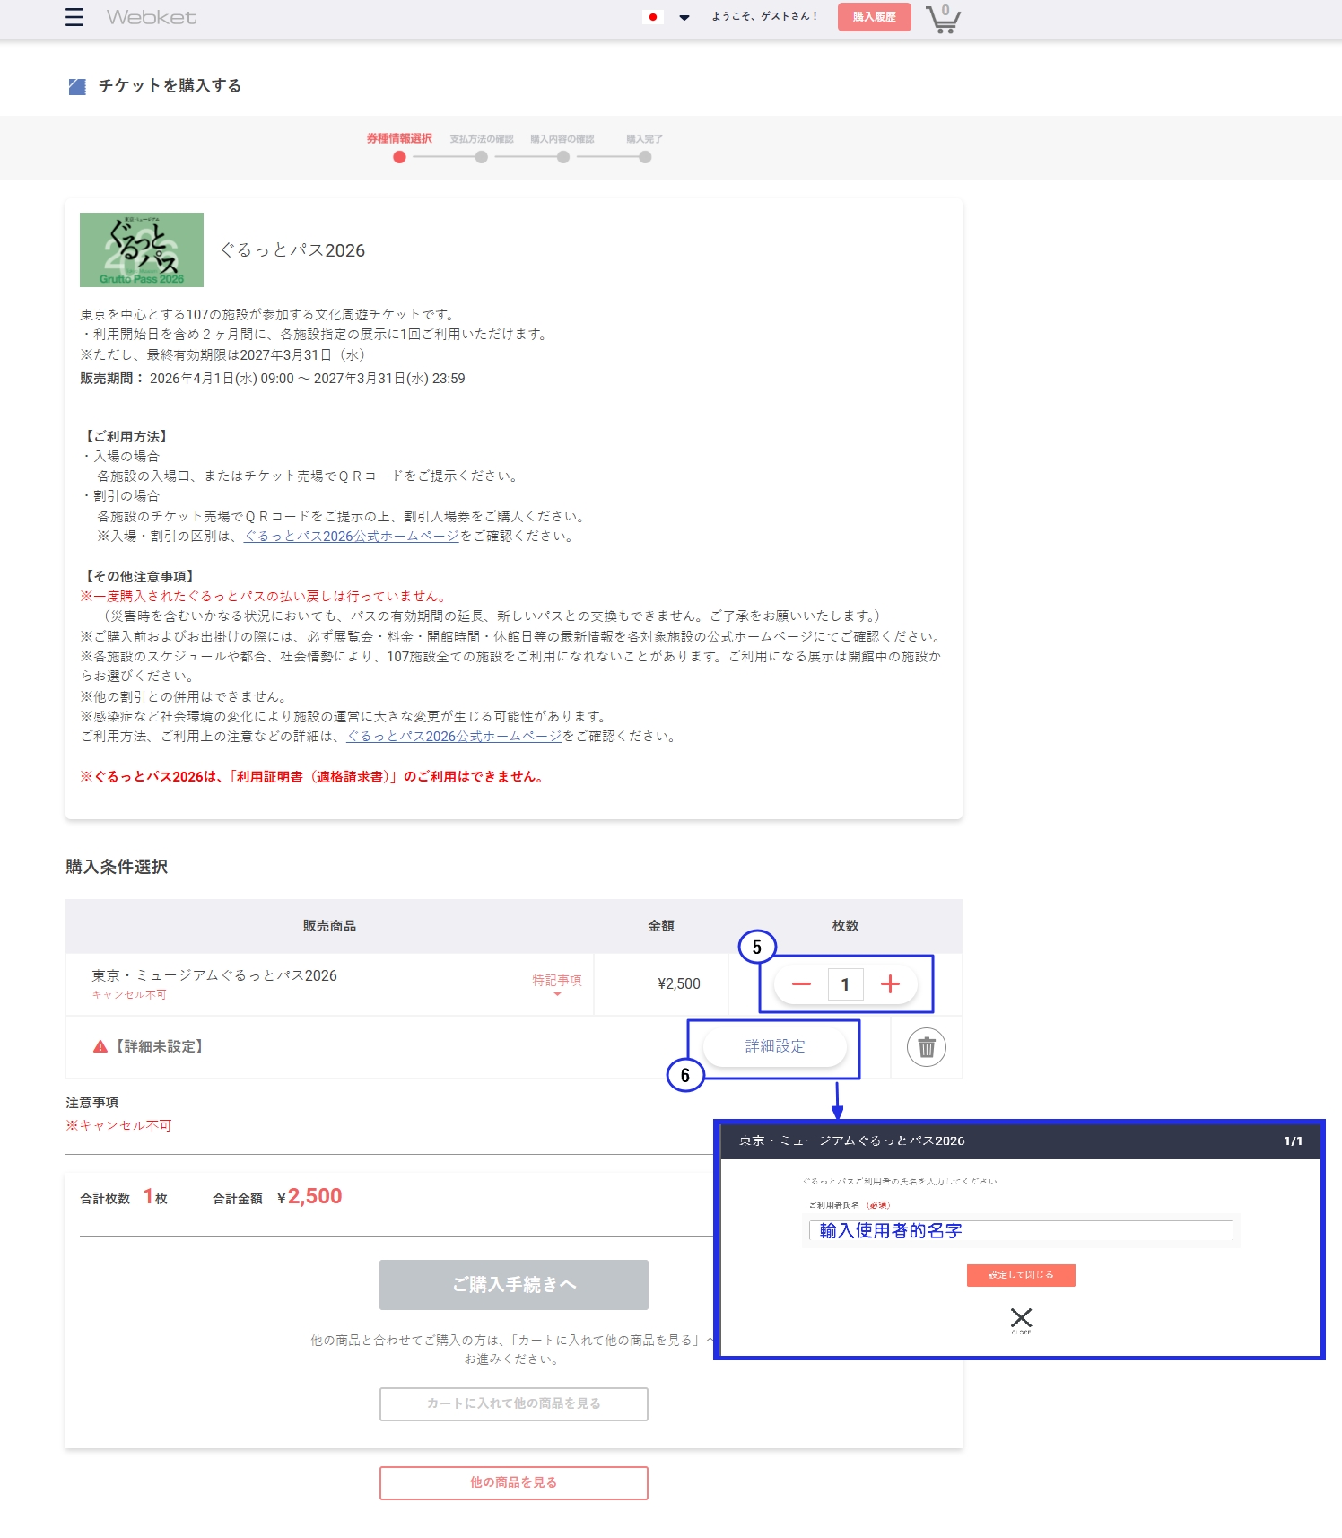Open the 購入履歴 purchase history
Viewport: 1342px width, 1538px height.
coord(874,17)
